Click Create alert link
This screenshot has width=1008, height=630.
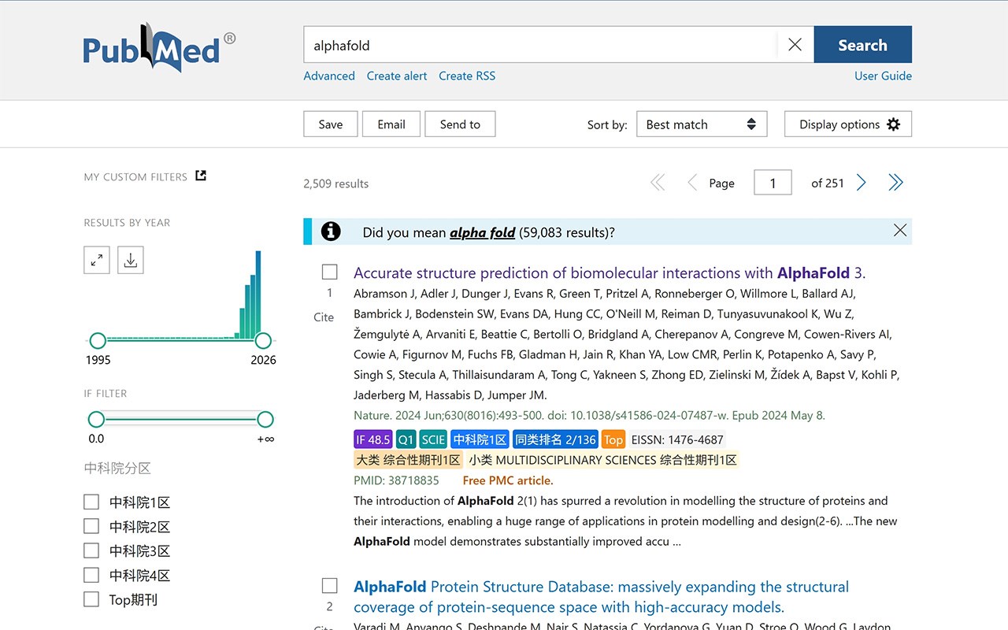click(x=397, y=76)
